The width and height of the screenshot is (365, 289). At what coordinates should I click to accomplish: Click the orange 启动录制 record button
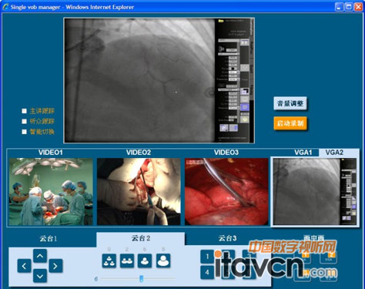click(290, 123)
